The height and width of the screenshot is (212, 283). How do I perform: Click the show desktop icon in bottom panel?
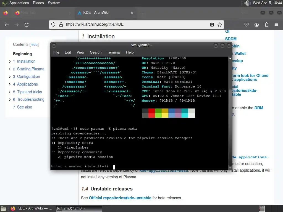[x=3, y=209]
